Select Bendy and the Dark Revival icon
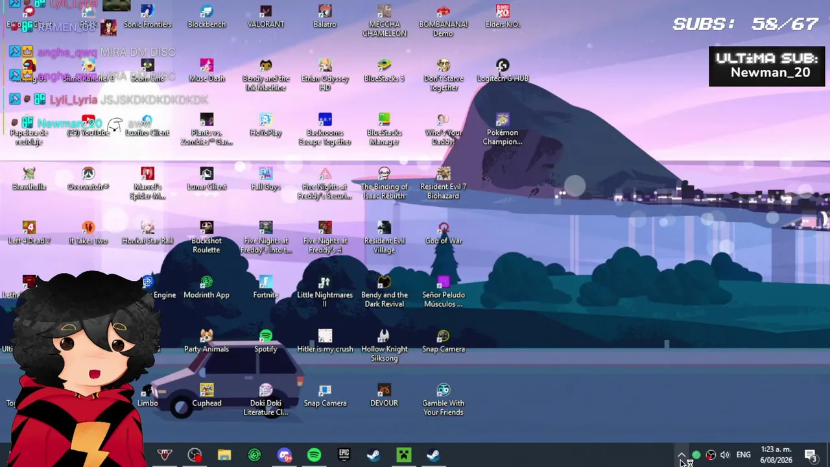 click(385, 291)
